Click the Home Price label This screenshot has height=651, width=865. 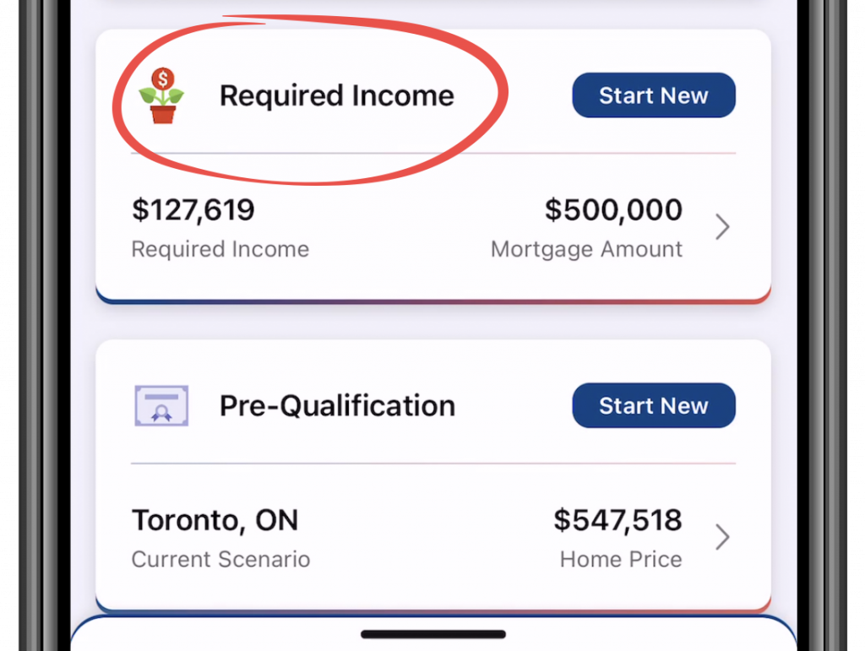coord(621,560)
